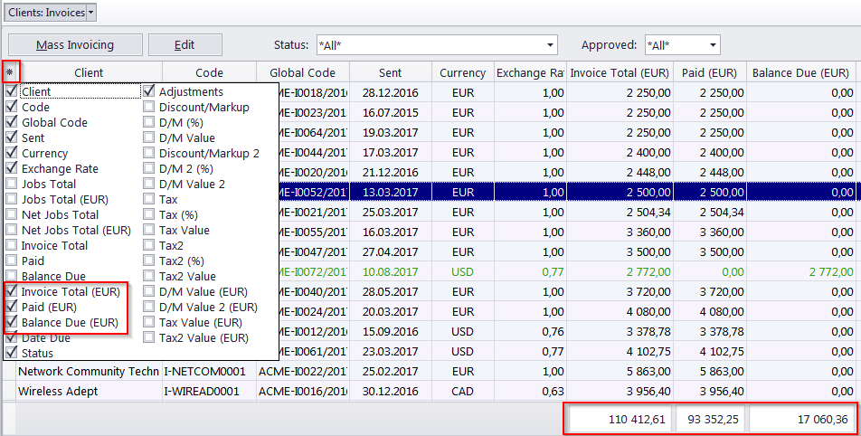The height and width of the screenshot is (436, 861).
Task: Open the Clients: Invoices view dropdown
Action: point(91,12)
